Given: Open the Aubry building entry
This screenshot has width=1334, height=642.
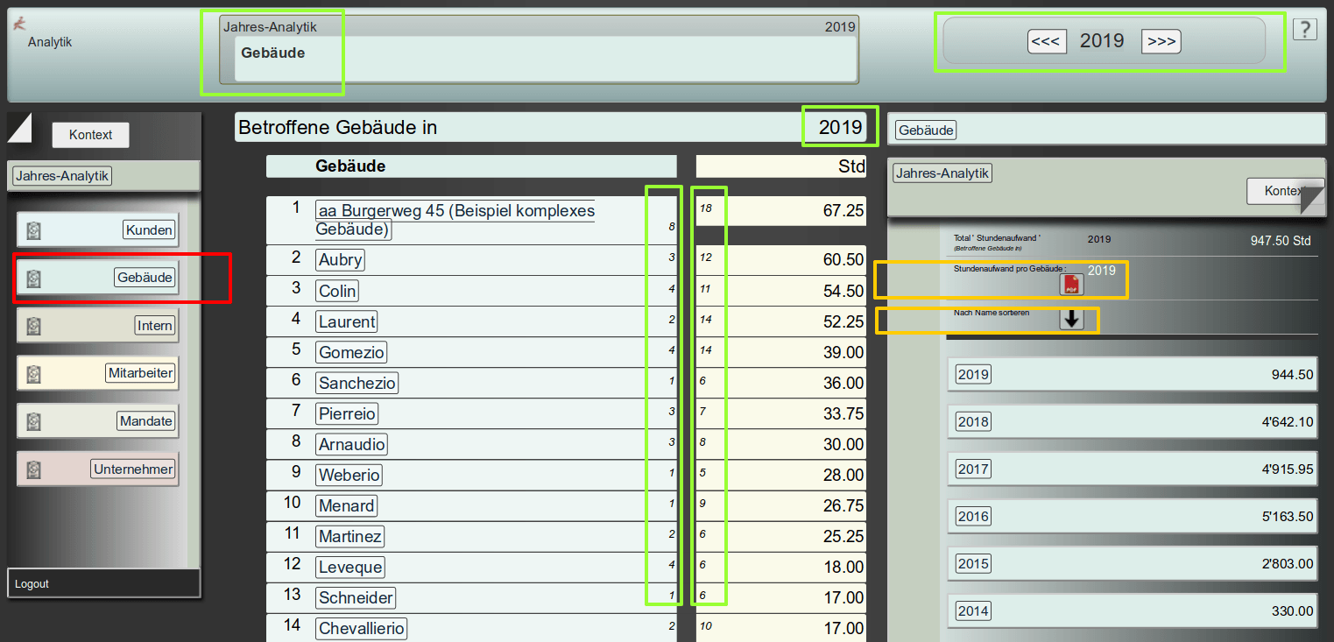Looking at the screenshot, I should (340, 260).
